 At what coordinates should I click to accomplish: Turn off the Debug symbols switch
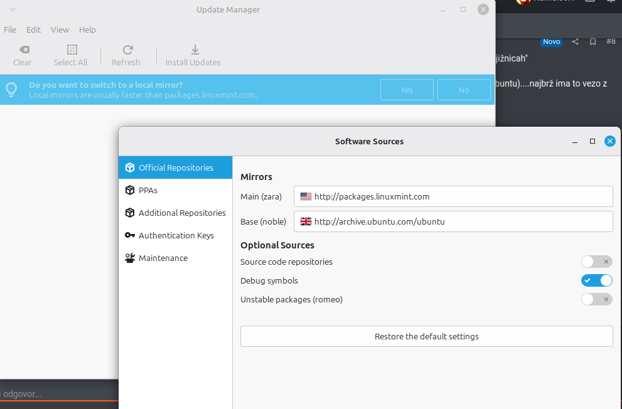596,281
